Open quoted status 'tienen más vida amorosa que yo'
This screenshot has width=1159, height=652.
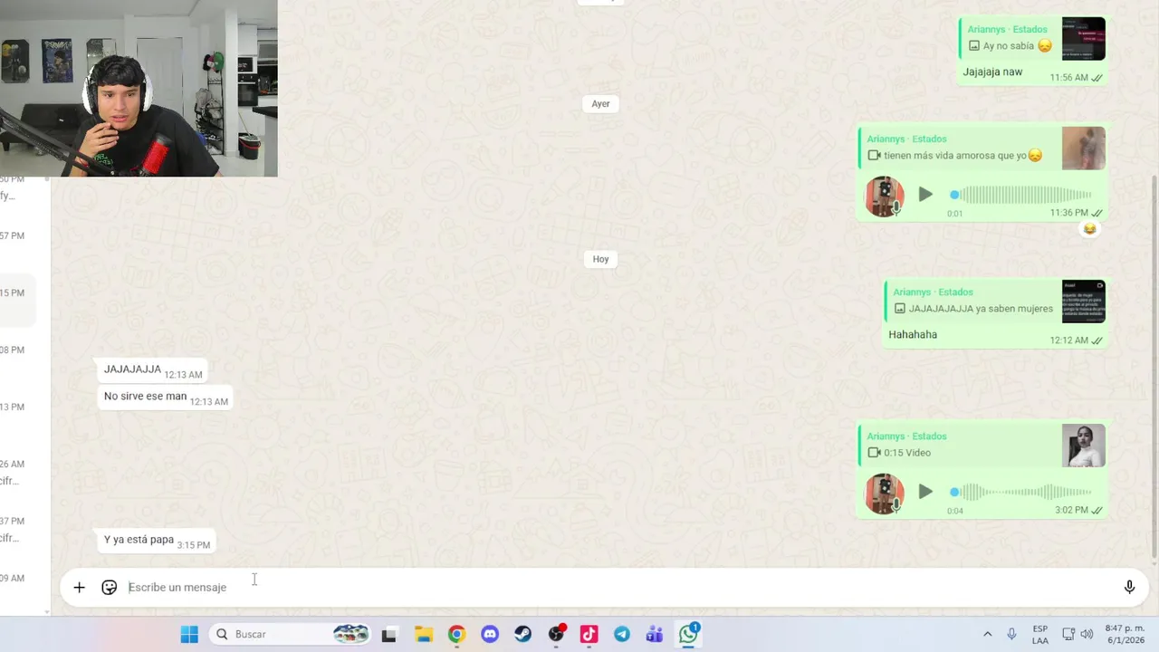(982, 149)
